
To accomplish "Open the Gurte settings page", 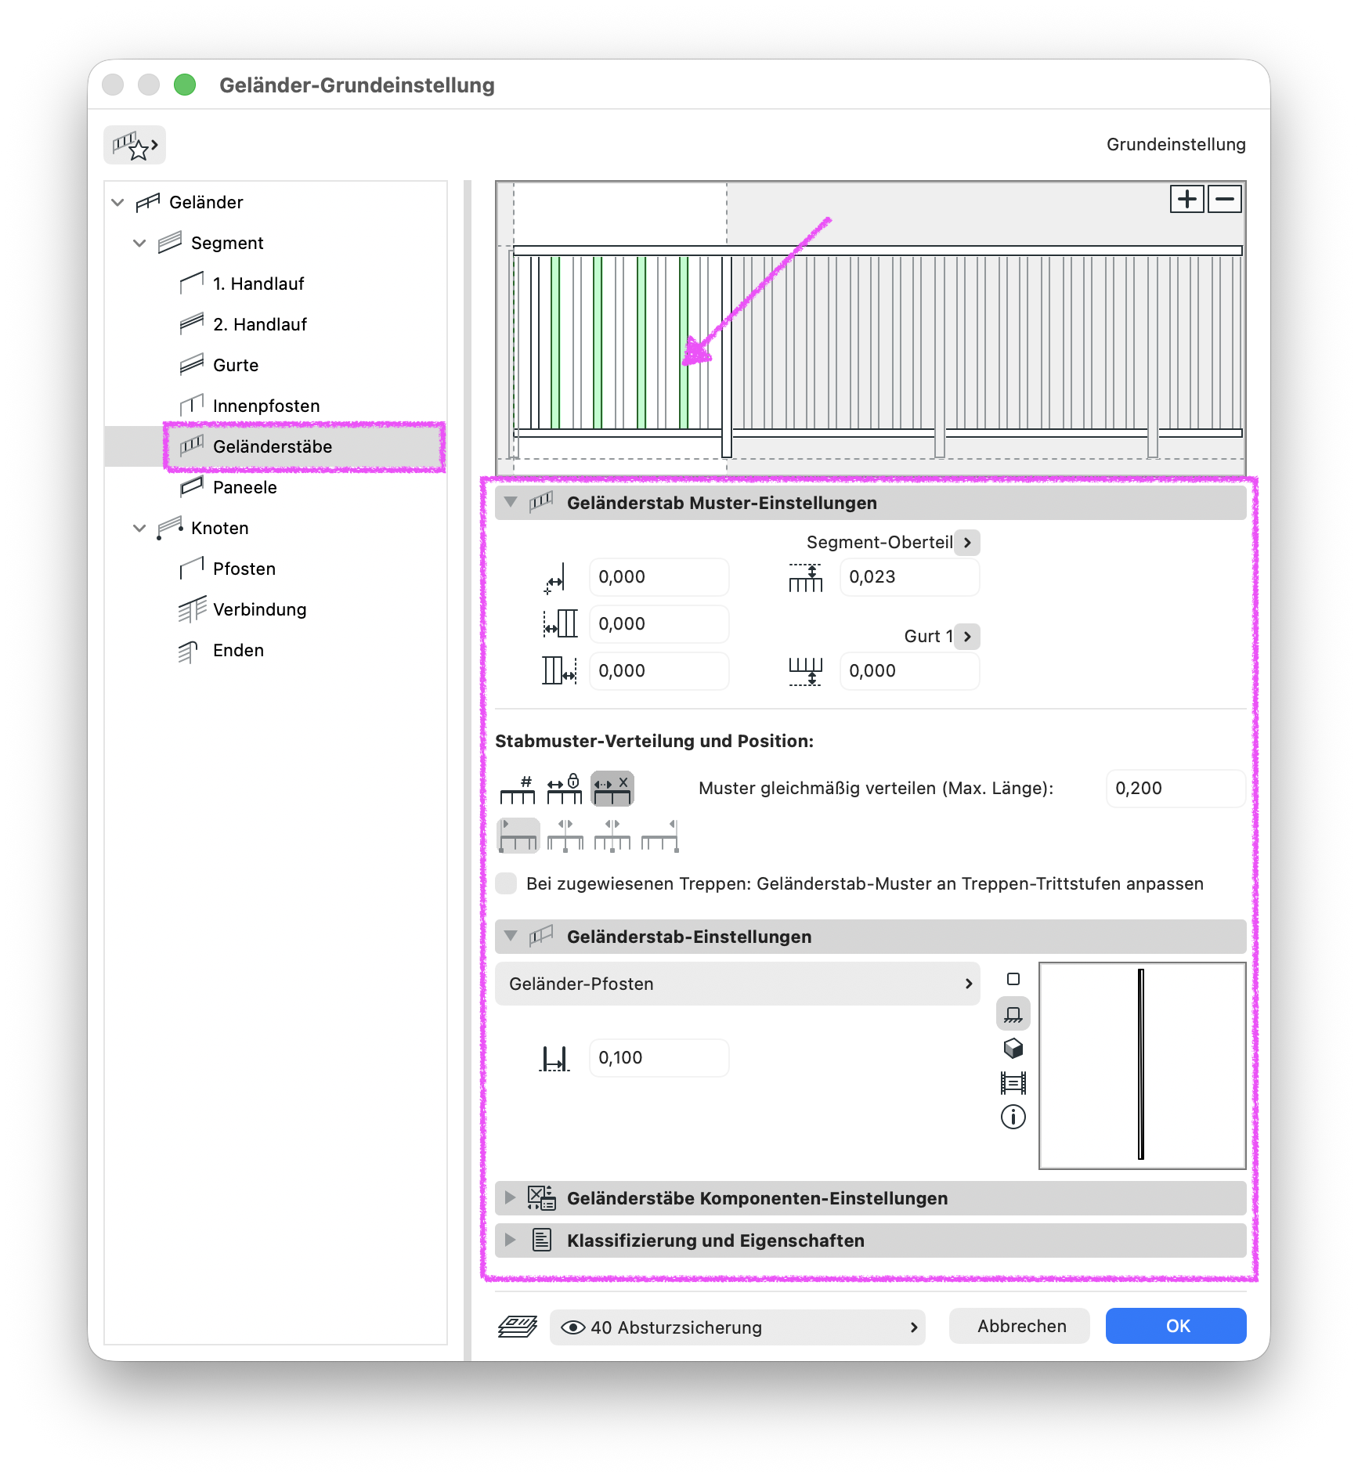I will [236, 365].
